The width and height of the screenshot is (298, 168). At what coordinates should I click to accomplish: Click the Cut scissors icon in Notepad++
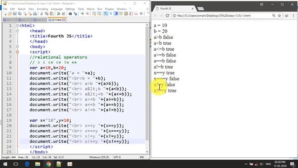click(x=41, y=14)
